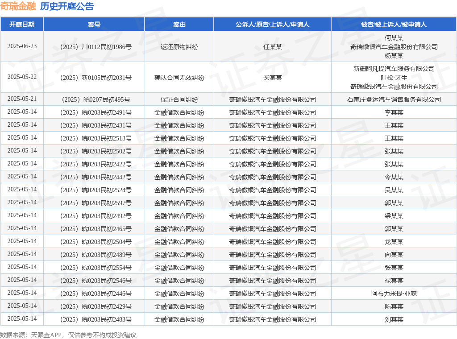Click defendant 向某某
Viewport: 457px width, 339px height.
(394, 255)
